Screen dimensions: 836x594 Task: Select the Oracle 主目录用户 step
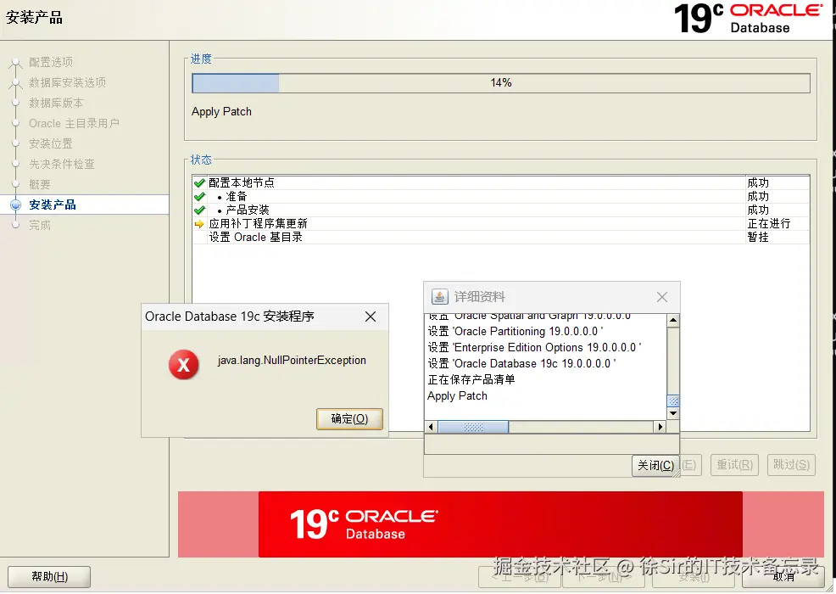[74, 123]
